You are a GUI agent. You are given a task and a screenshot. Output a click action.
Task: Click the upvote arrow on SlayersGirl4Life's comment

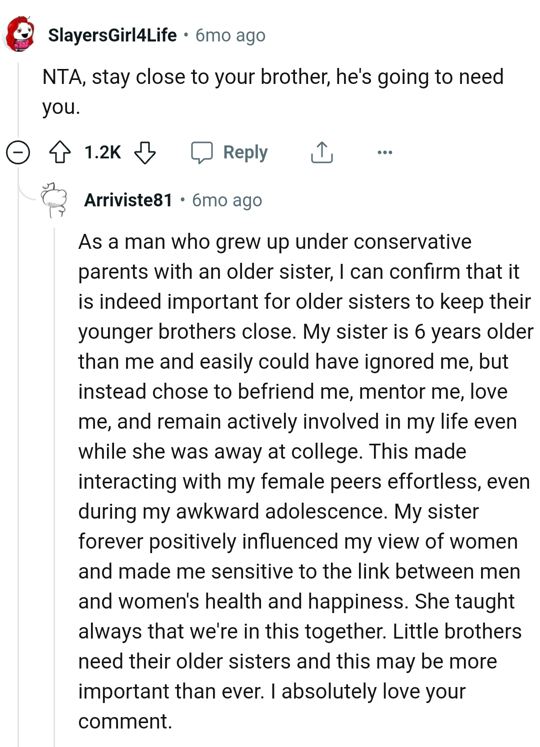[61, 152]
